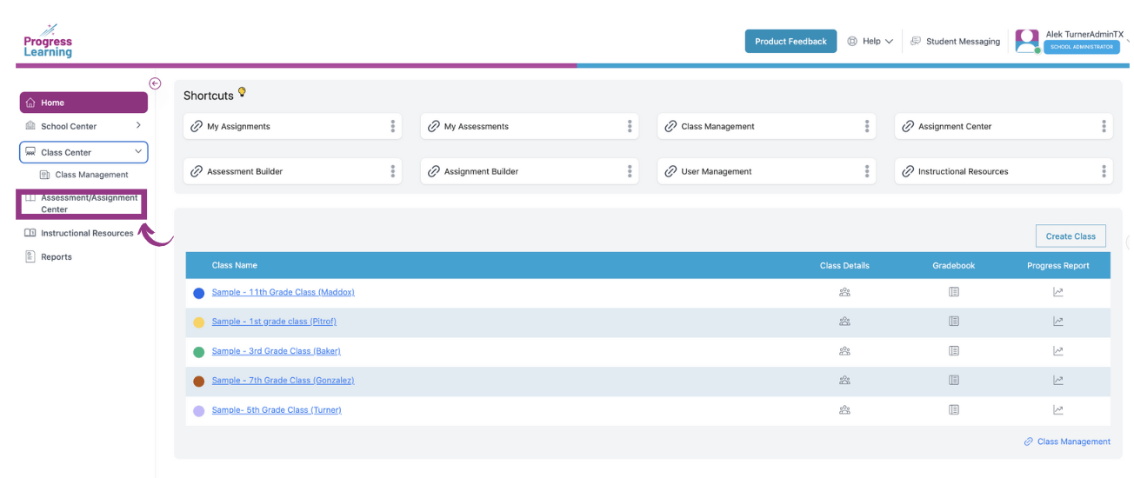Open Sample - 7th Grade Class (Gonzalez) link
Viewport: 1134px width, 478px height.
[283, 380]
